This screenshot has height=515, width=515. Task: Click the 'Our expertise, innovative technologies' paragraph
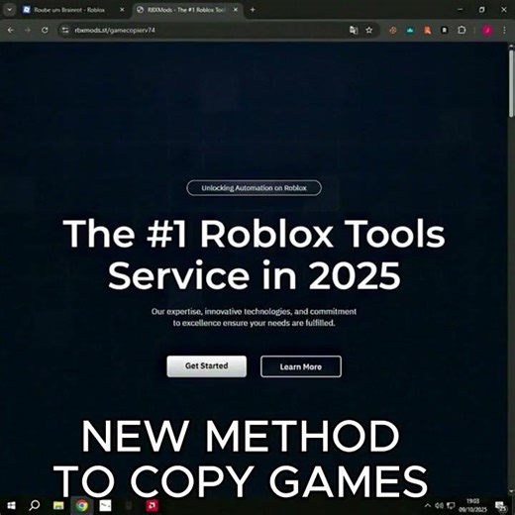click(x=254, y=317)
